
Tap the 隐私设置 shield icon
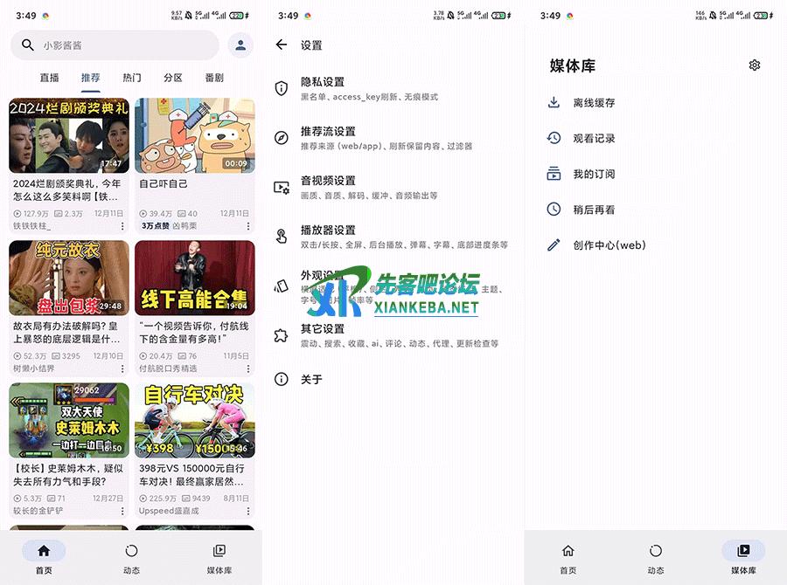(282, 88)
